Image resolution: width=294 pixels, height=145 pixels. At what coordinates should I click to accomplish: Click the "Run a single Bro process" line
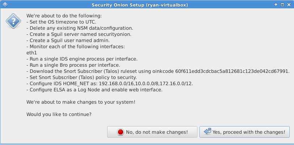coord(73,65)
